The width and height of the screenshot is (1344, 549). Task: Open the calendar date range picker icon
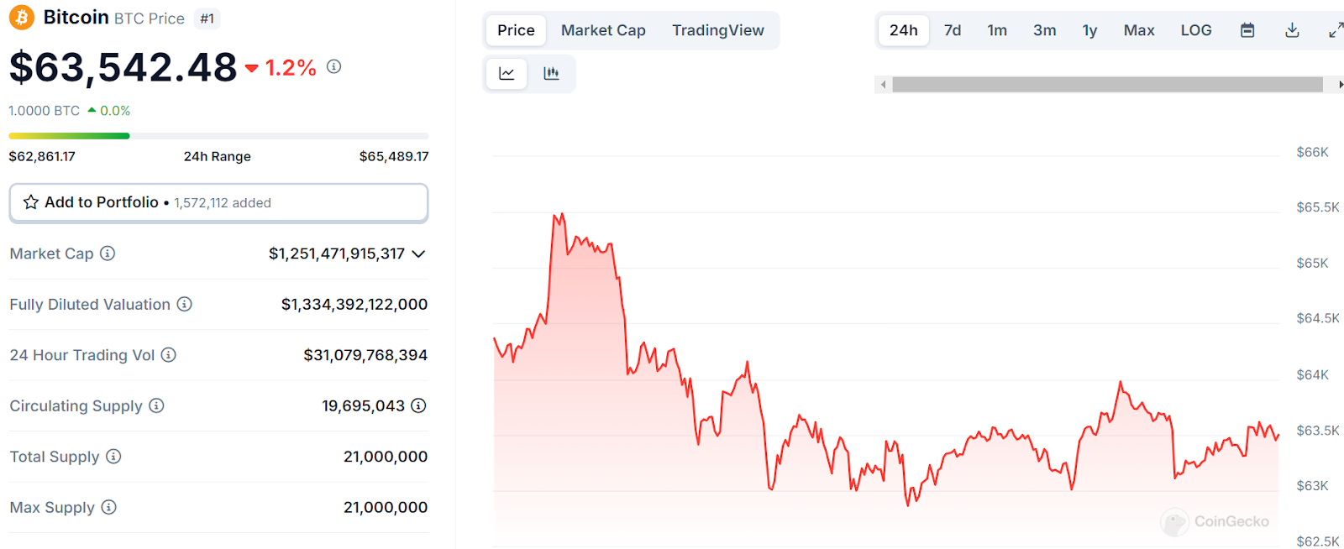1247,29
